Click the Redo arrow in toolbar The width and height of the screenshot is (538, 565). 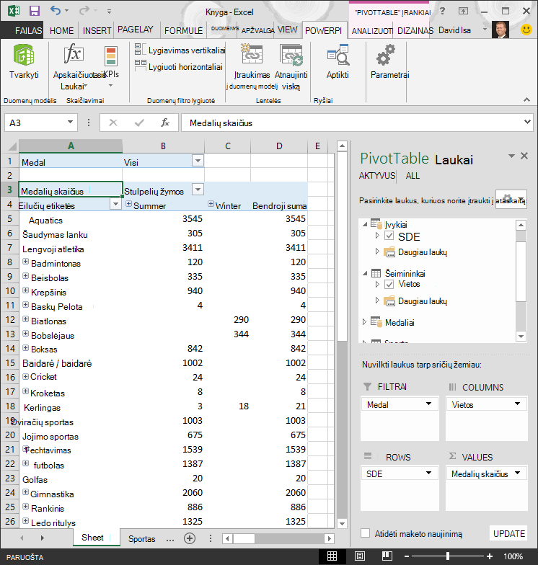click(x=84, y=10)
